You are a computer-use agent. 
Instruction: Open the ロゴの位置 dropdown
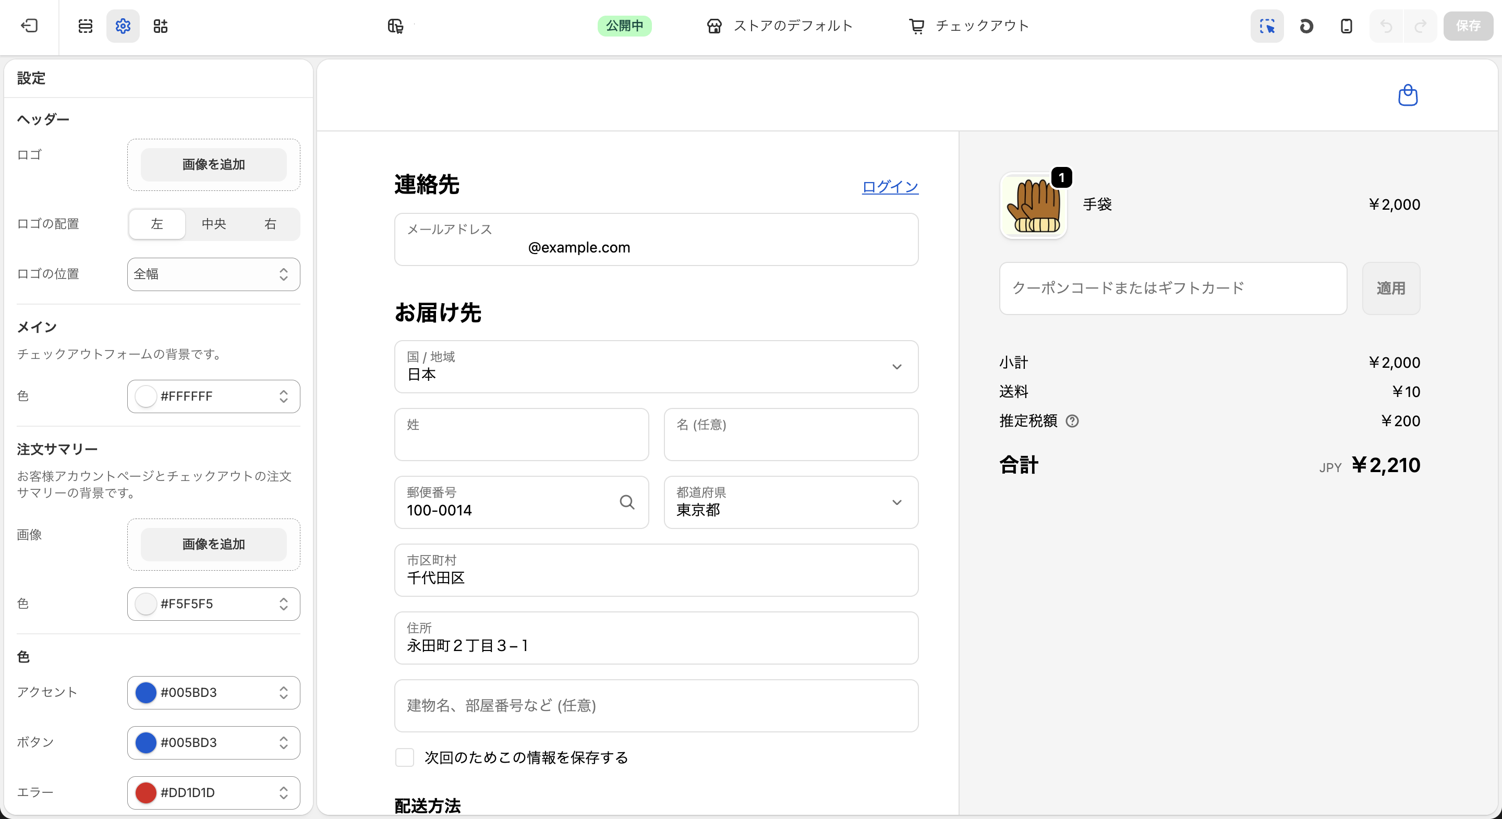(x=213, y=274)
